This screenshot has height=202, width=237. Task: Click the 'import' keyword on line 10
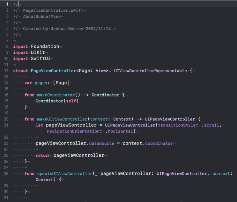20,58
